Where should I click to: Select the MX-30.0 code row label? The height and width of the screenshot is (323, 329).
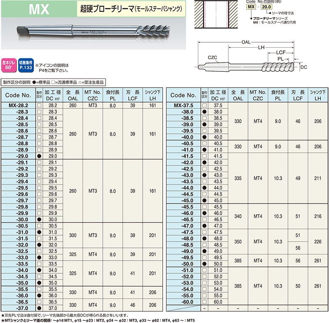(x=19, y=220)
